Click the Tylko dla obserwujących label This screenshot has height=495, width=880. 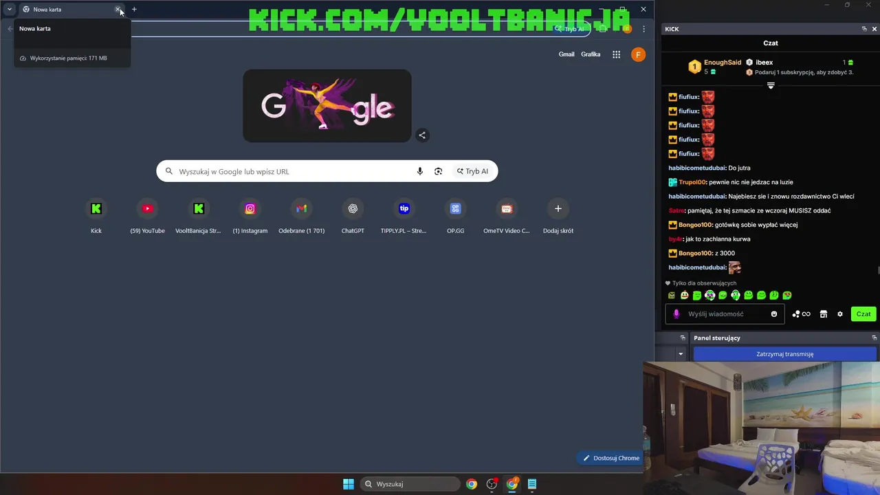[x=704, y=283]
